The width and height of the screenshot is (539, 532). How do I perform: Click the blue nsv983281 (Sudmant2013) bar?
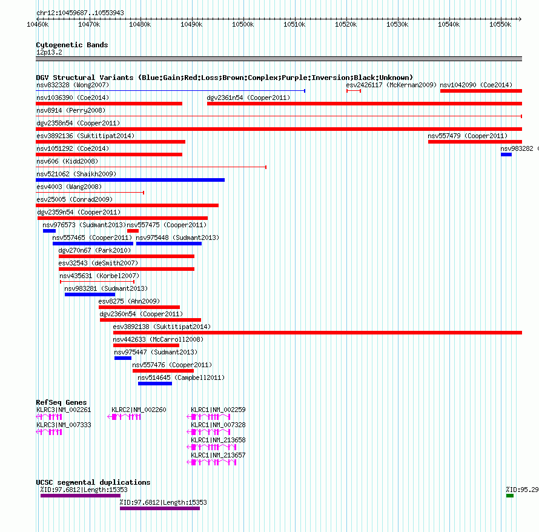90,294
